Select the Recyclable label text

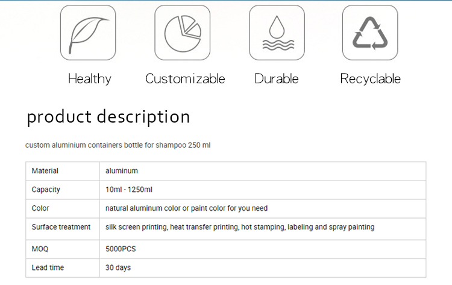tap(371, 79)
